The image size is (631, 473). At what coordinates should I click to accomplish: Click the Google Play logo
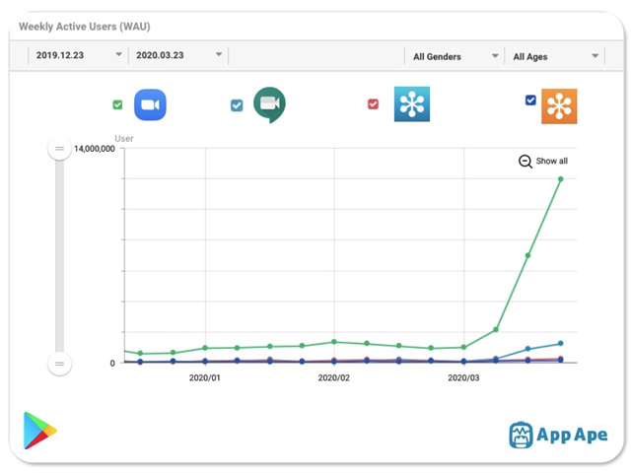click(39, 432)
